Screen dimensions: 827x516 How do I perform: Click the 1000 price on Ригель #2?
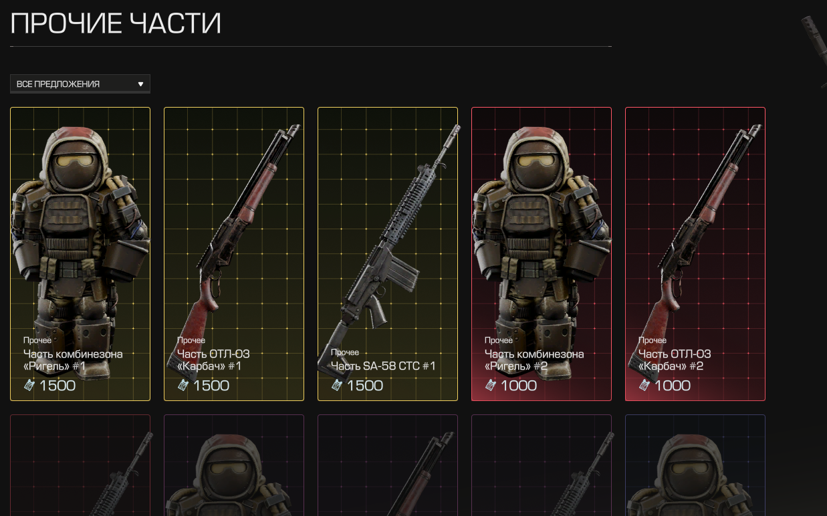[x=519, y=386]
